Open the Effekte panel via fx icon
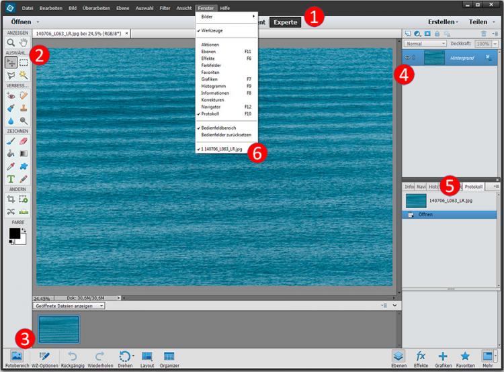Image resolution: width=504 pixels, height=372 pixels. click(421, 355)
